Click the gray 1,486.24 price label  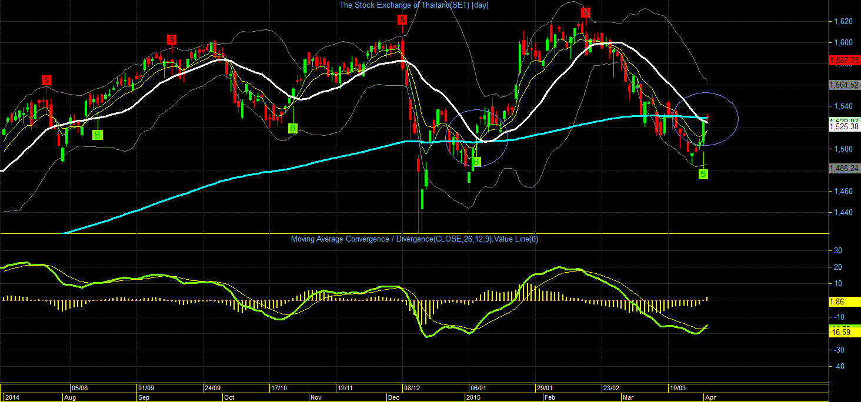pyautogui.click(x=844, y=168)
